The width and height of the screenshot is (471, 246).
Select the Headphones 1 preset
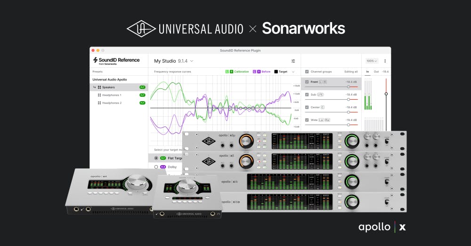click(112, 95)
